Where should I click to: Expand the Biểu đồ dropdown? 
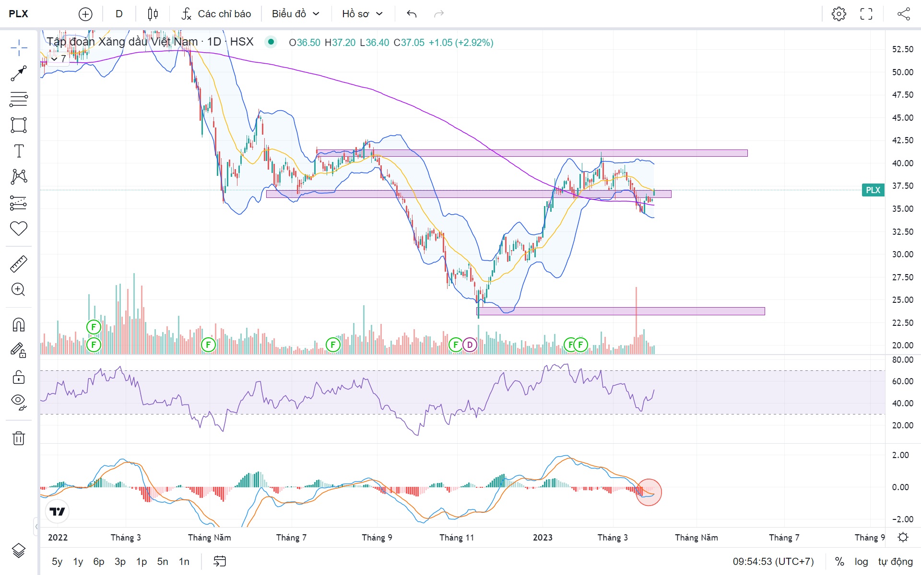pyautogui.click(x=295, y=14)
